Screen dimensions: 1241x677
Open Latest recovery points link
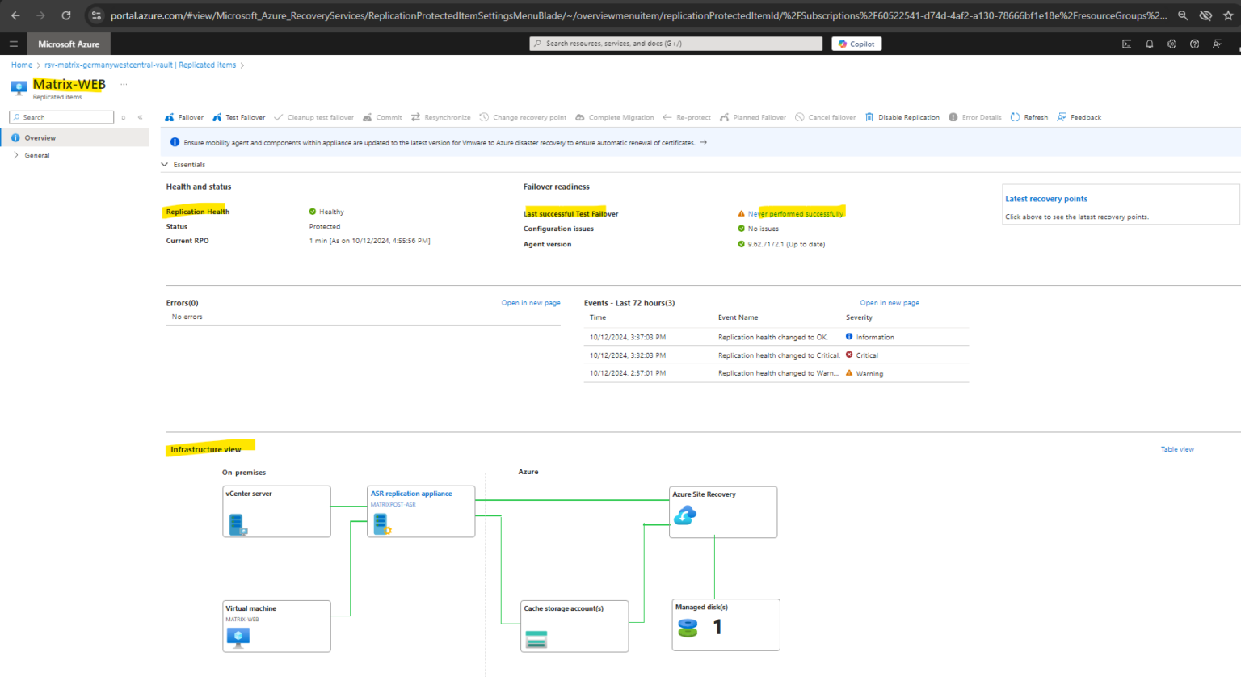pyautogui.click(x=1046, y=198)
